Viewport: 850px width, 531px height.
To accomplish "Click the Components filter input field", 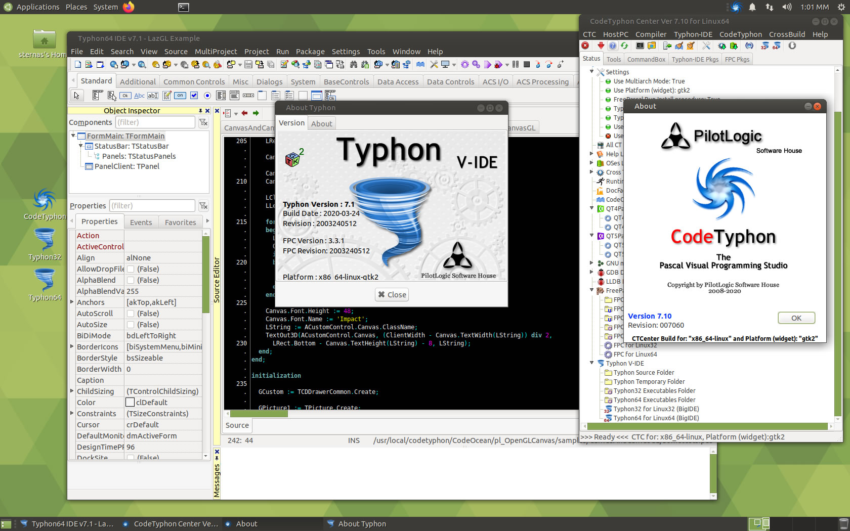I will tap(155, 122).
